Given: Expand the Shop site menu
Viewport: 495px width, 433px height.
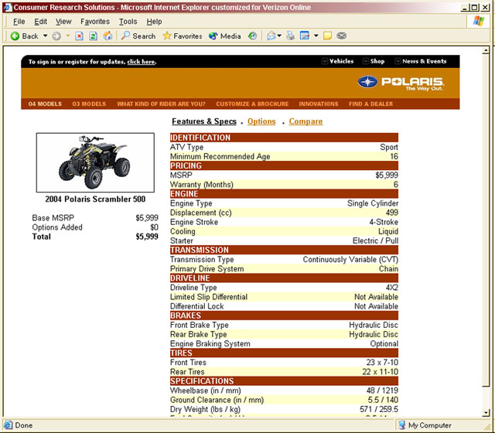Looking at the screenshot, I should [374, 61].
